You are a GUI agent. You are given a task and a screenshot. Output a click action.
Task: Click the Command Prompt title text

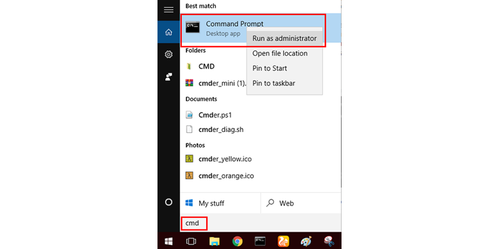pos(235,24)
